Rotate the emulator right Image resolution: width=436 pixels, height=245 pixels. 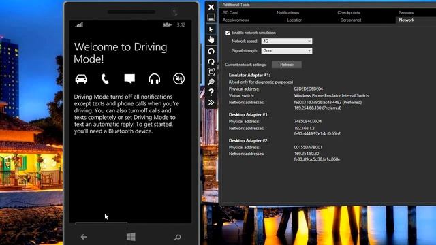211,62
